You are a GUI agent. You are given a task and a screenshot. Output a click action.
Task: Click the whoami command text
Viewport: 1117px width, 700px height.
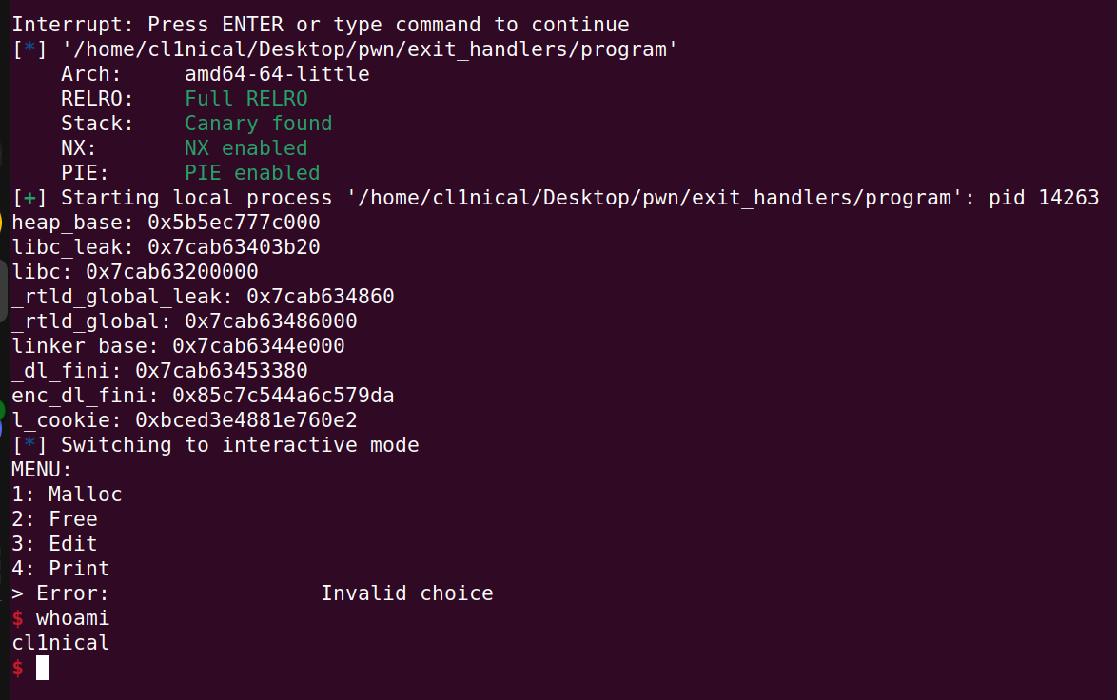click(72, 618)
